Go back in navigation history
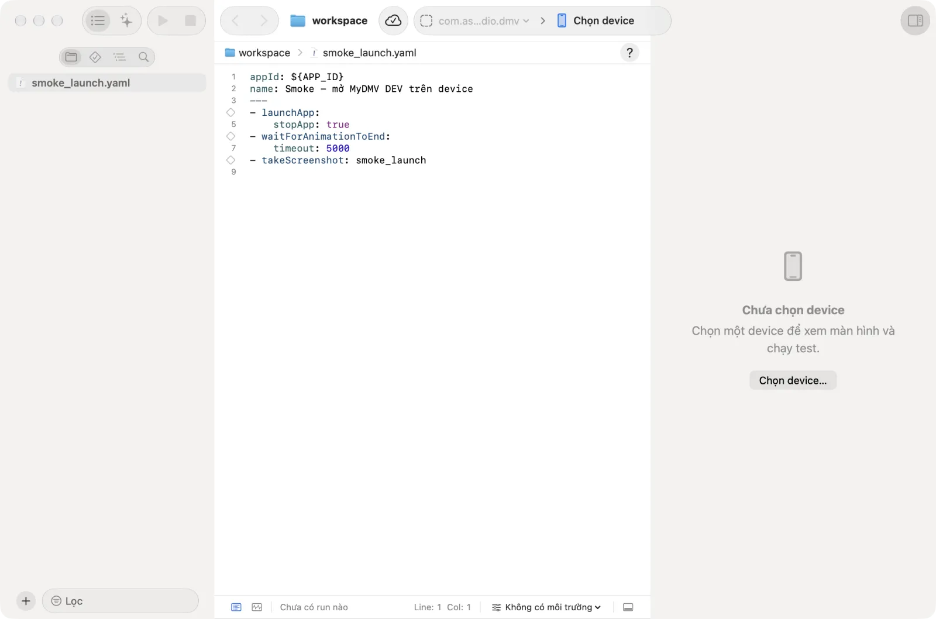 point(235,21)
